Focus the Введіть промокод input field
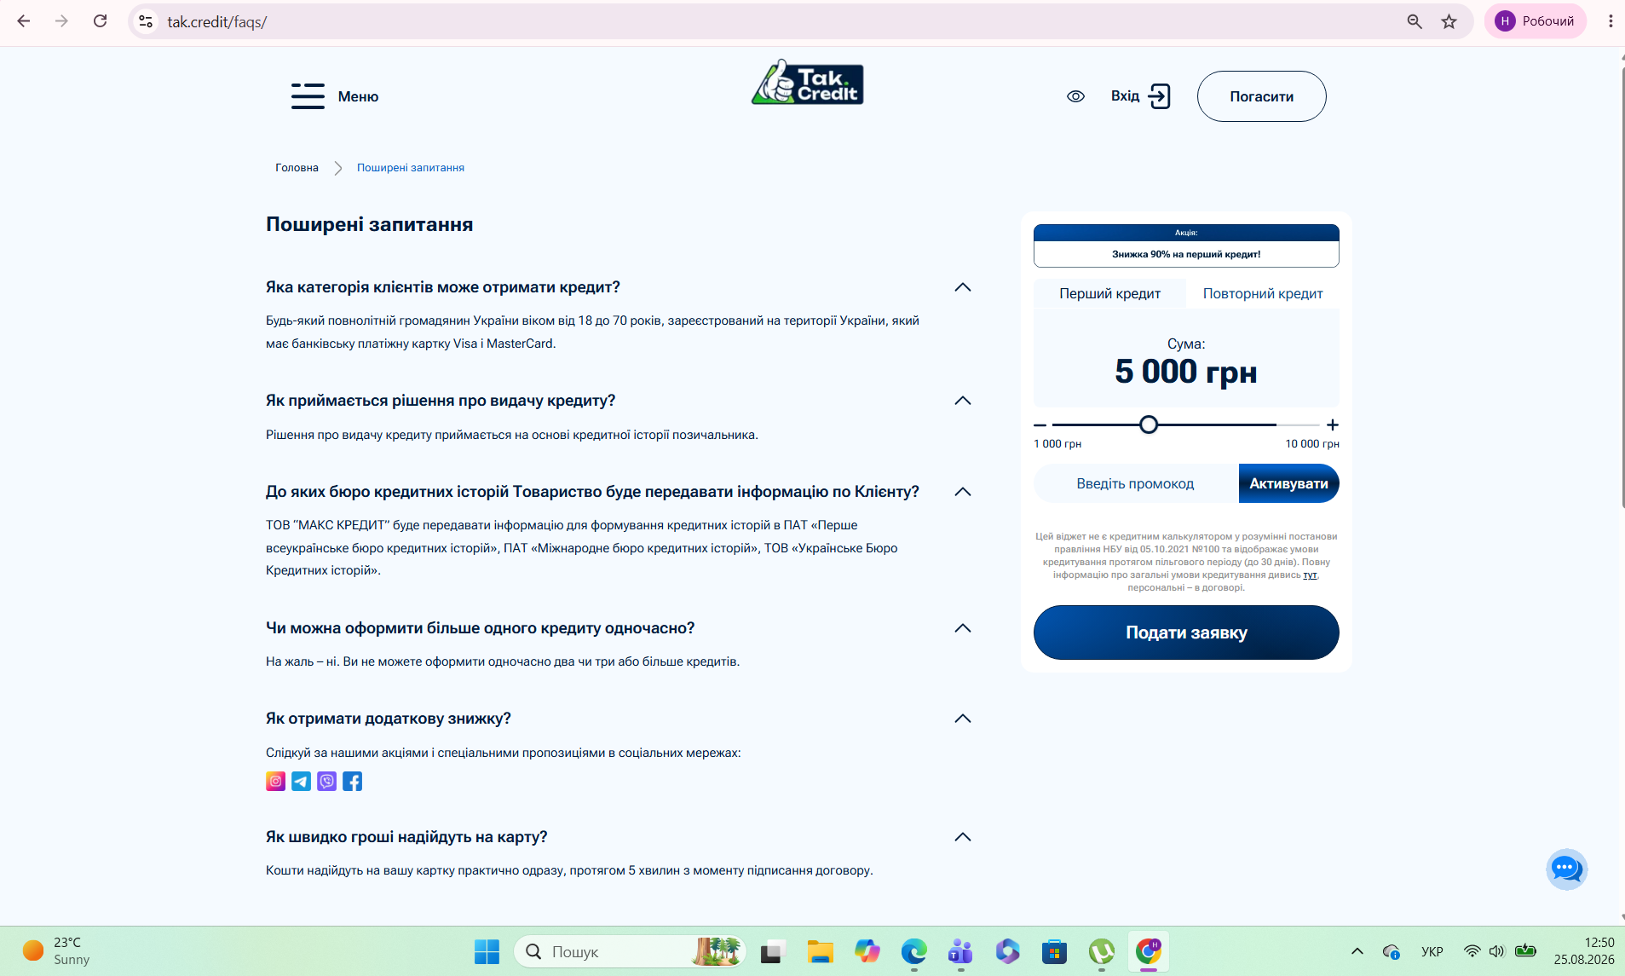The height and width of the screenshot is (976, 1625). 1136,483
